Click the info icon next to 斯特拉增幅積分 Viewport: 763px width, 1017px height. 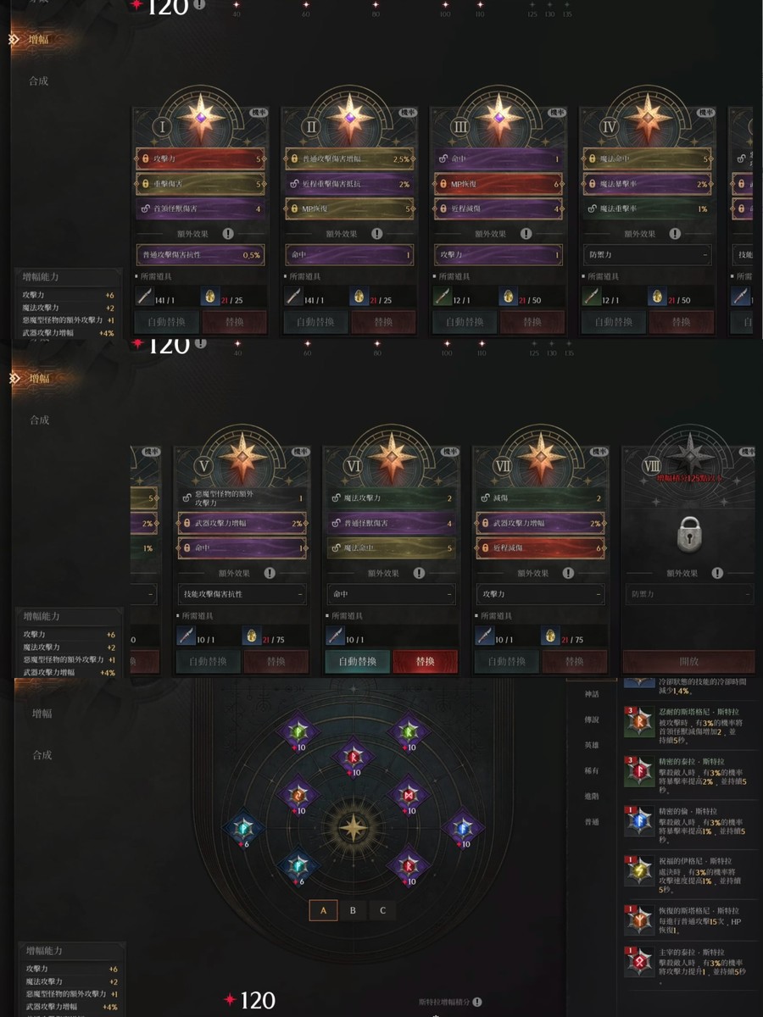point(478,1002)
